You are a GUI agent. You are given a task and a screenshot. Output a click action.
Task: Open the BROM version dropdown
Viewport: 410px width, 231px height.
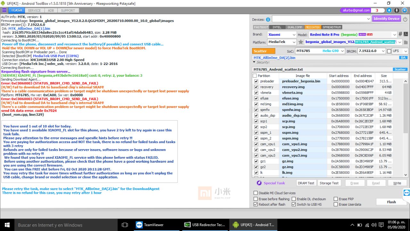[x=372, y=51]
